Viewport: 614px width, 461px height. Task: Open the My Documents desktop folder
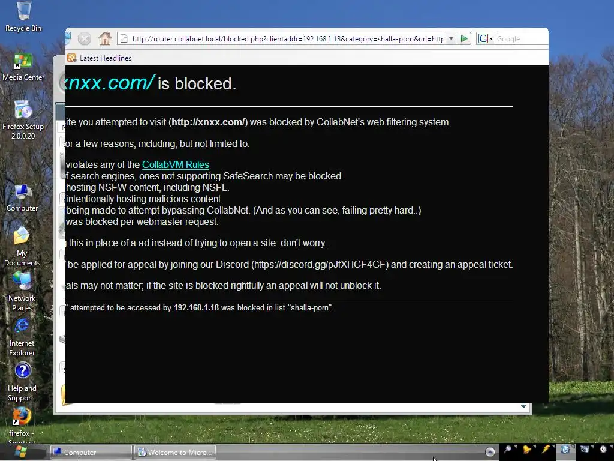click(22, 247)
